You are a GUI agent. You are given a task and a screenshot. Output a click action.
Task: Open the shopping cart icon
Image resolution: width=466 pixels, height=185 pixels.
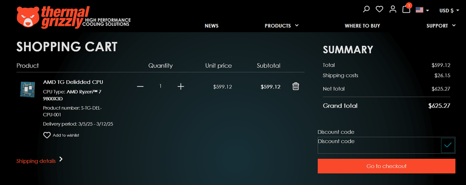(406, 10)
